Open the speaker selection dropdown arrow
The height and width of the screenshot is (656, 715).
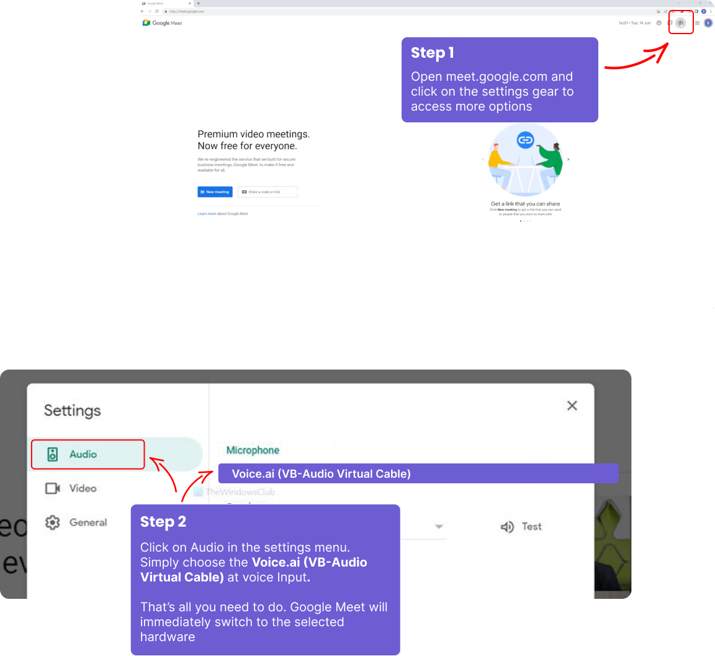[x=439, y=526]
